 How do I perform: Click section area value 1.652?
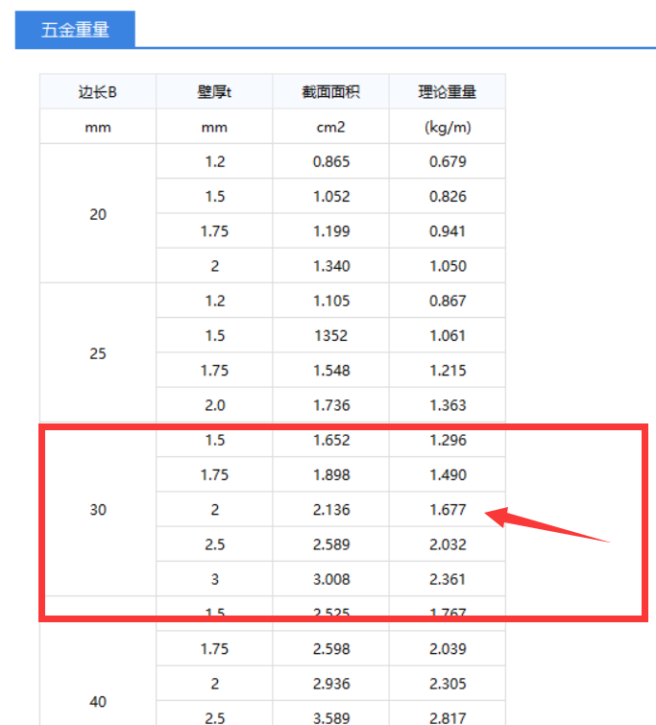click(331, 440)
